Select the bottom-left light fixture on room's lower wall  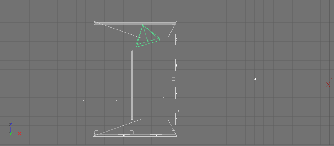tap(124, 134)
